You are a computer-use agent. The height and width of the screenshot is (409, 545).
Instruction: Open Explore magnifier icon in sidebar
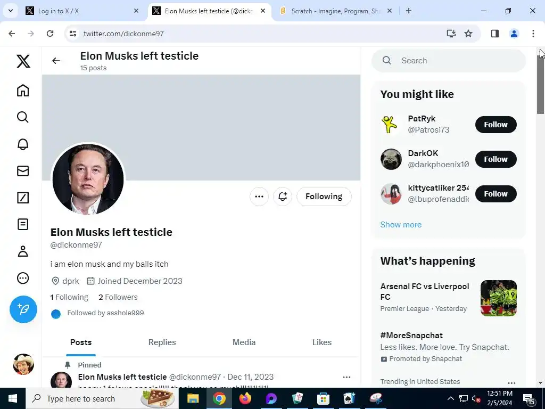click(x=23, y=117)
